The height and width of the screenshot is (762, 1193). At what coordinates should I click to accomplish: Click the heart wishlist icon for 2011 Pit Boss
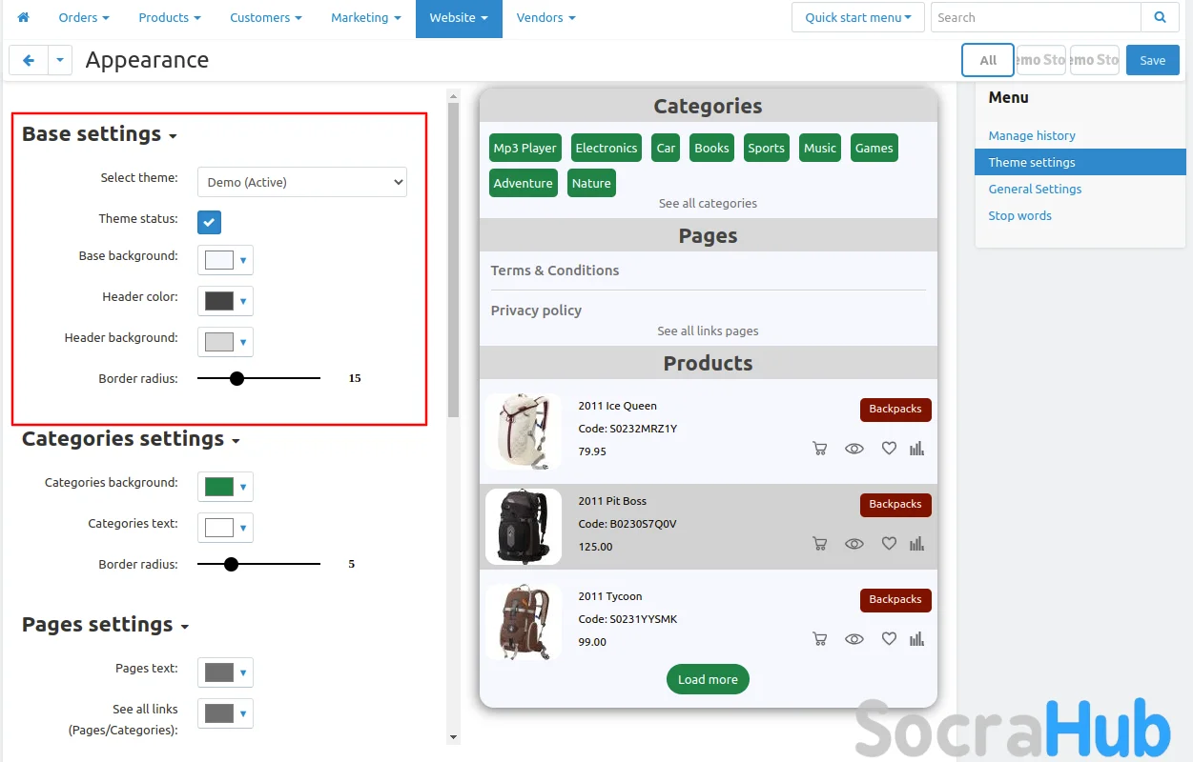point(889,544)
